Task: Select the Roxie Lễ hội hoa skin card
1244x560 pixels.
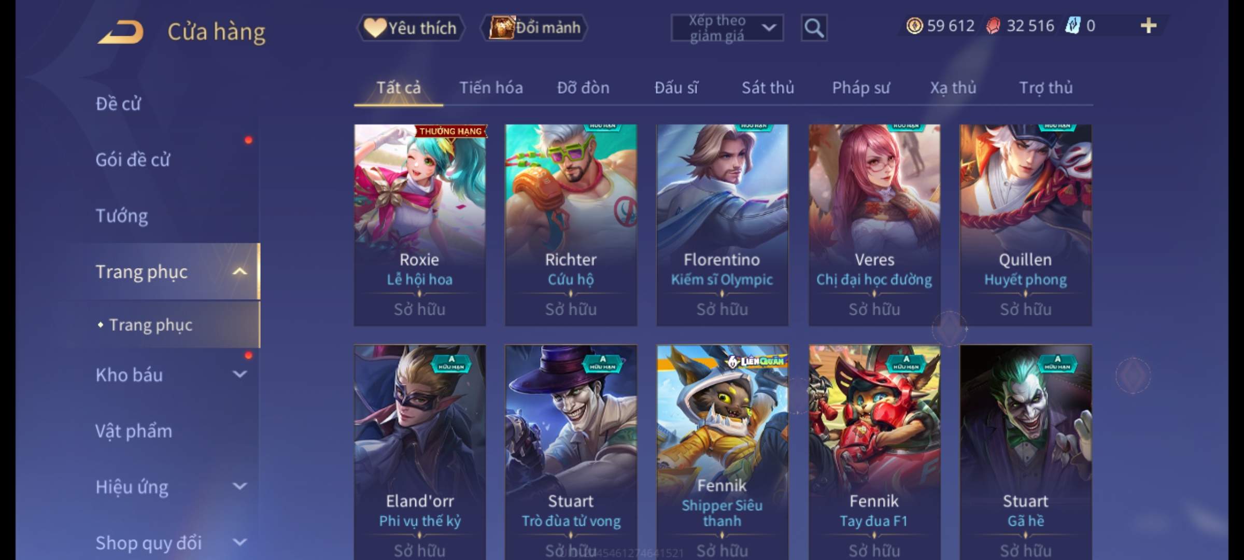Action: click(420, 225)
